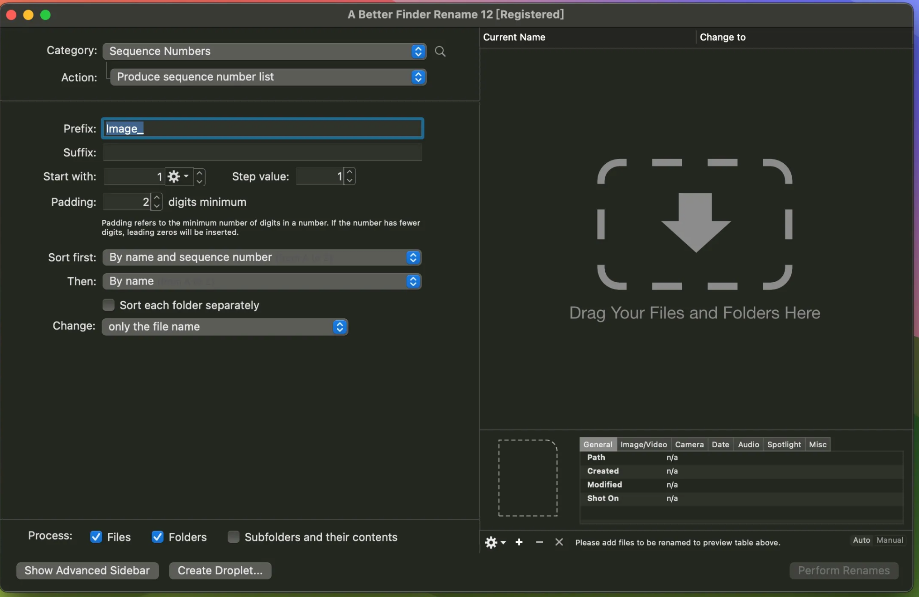Click the yellow minimize window button
This screenshot has height=597, width=919.
click(28, 15)
